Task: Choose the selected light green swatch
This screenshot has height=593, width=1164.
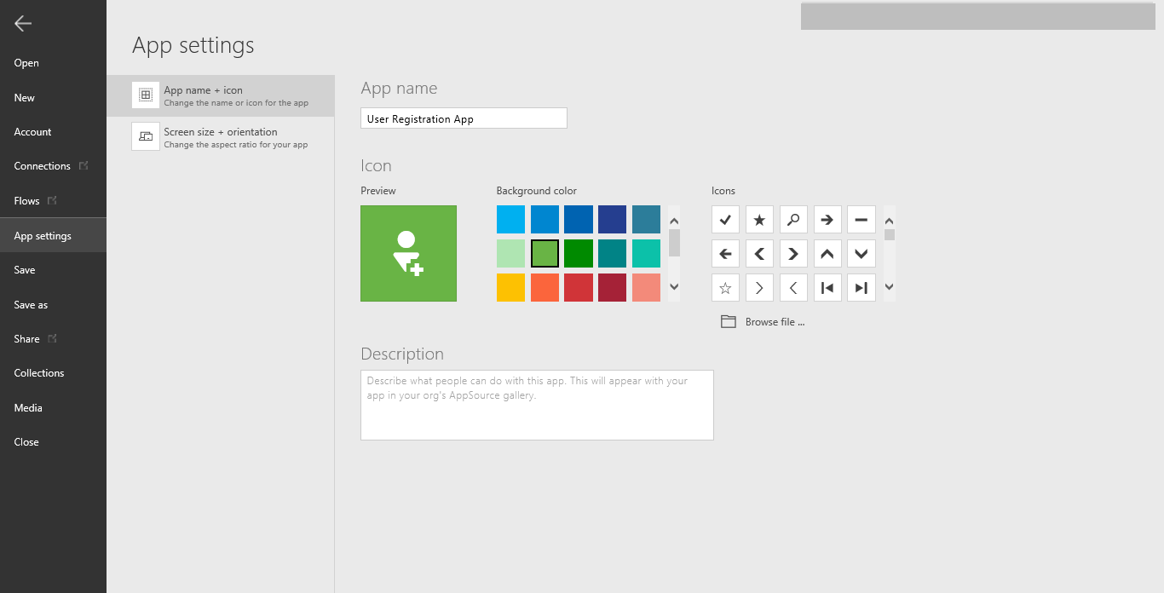Action: [x=545, y=253]
